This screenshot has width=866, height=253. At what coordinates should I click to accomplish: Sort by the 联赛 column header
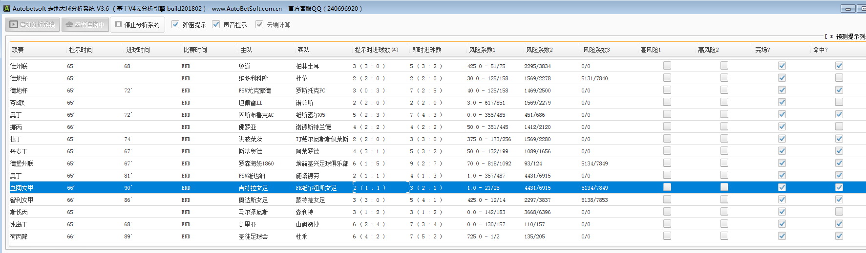18,50
